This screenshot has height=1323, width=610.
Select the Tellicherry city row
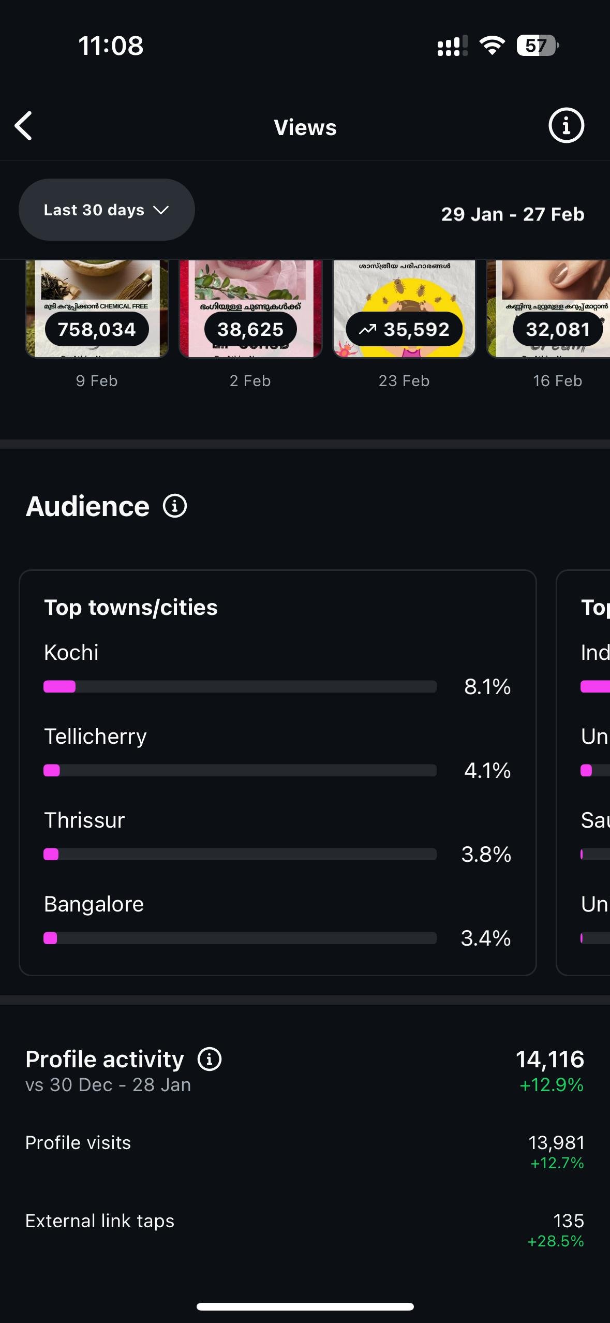point(96,737)
